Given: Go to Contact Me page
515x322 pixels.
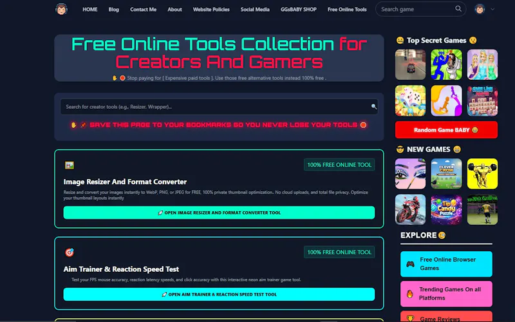Looking at the screenshot, I should [143, 10].
